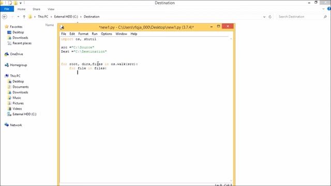
Task: Expand the address bar history dropdown
Action: click(x=264, y=17)
